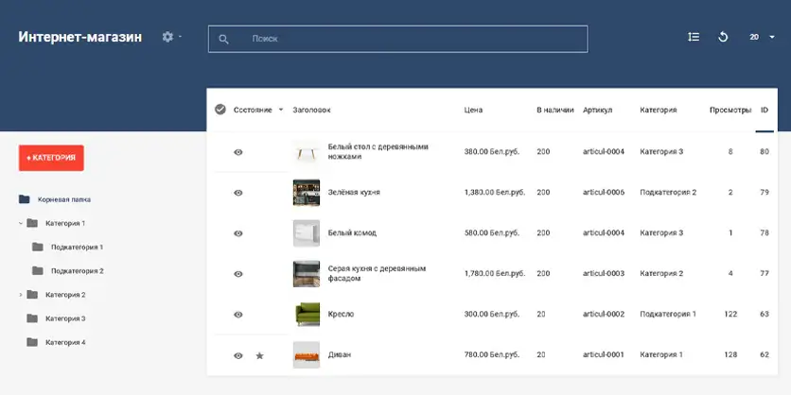Click the search magnifier icon

(x=224, y=40)
